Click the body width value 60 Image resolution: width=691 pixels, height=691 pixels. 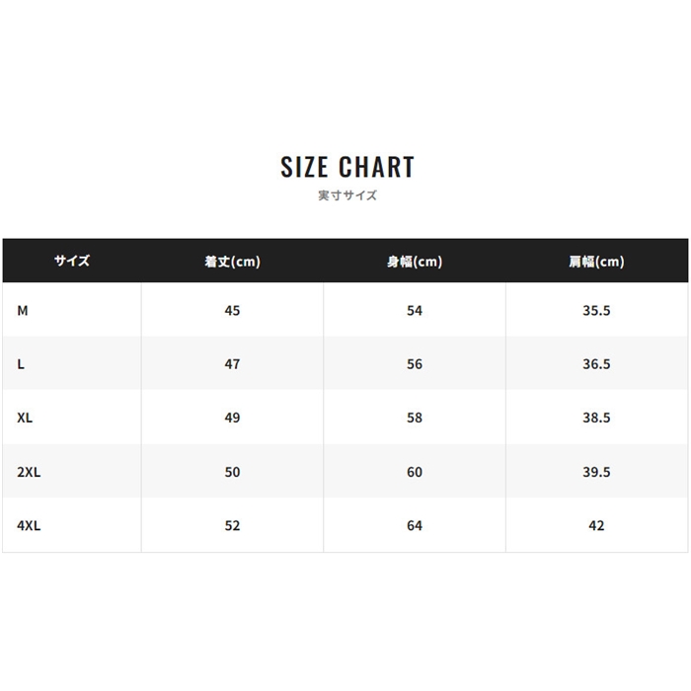coord(415,472)
